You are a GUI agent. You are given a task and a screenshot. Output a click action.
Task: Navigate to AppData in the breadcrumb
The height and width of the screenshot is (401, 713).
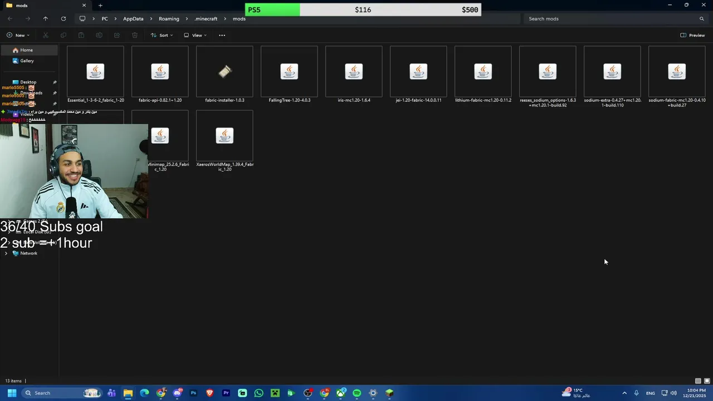click(133, 18)
